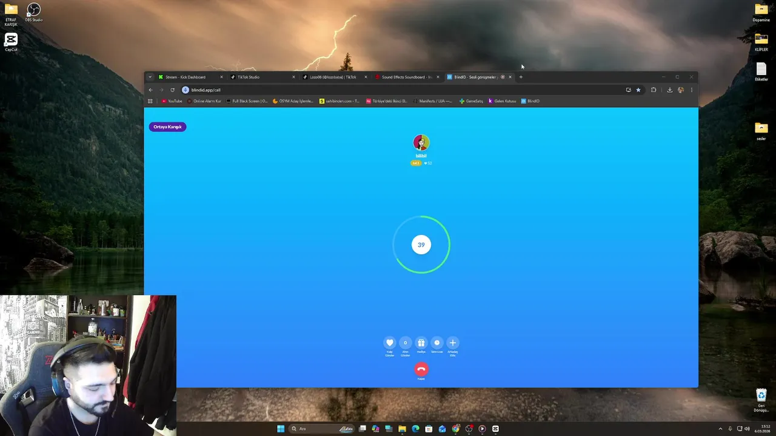
Task: Open the Etiketler desktop file
Action: click(x=761, y=71)
